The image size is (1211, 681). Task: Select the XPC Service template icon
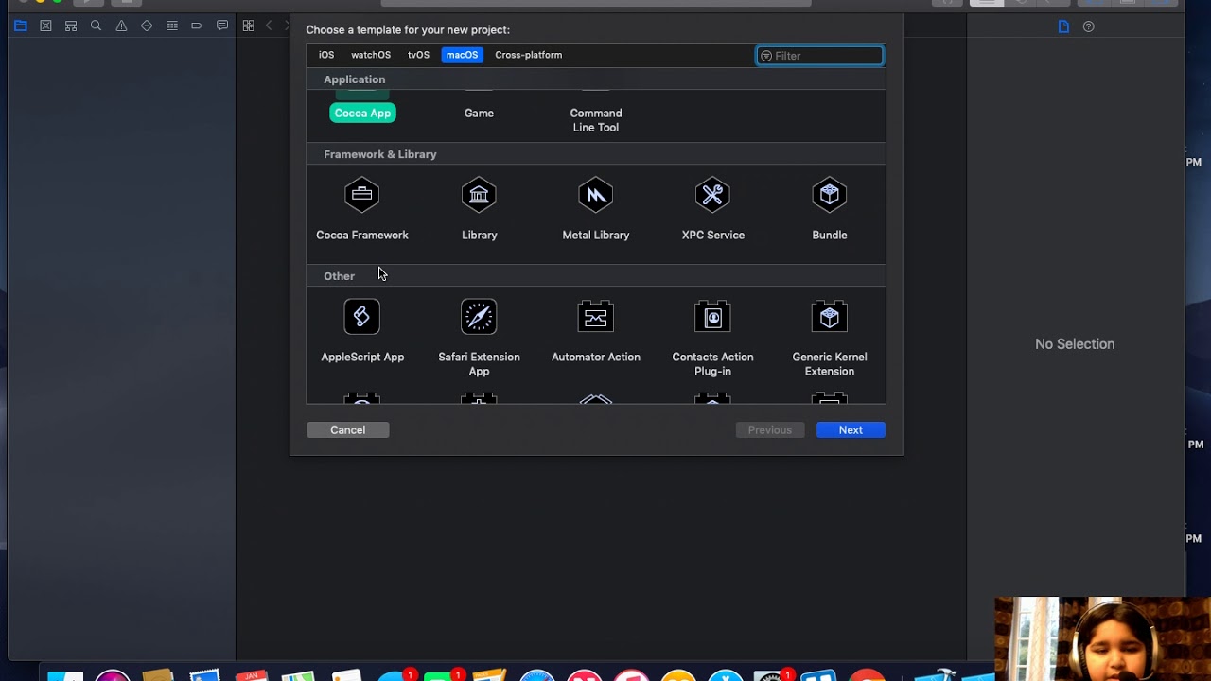click(712, 195)
